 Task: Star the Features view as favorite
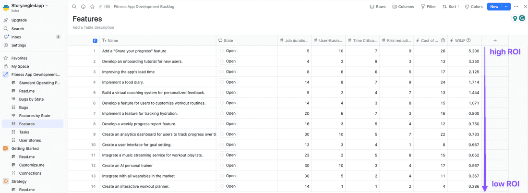point(92,7)
